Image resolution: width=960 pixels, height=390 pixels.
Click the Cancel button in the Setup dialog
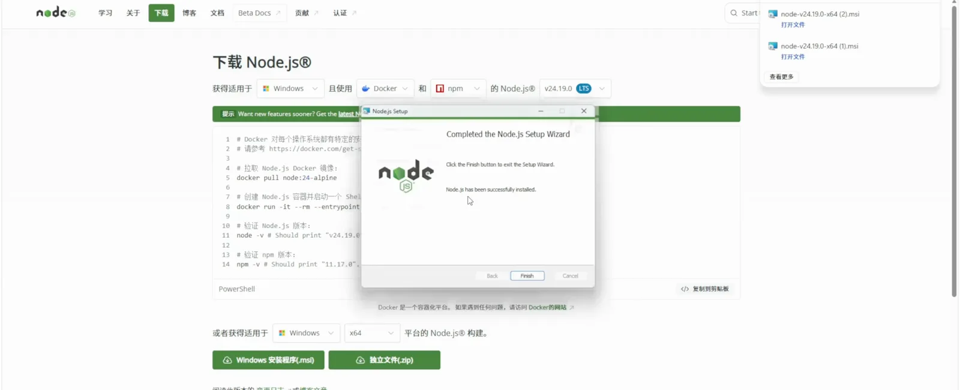(x=570, y=276)
